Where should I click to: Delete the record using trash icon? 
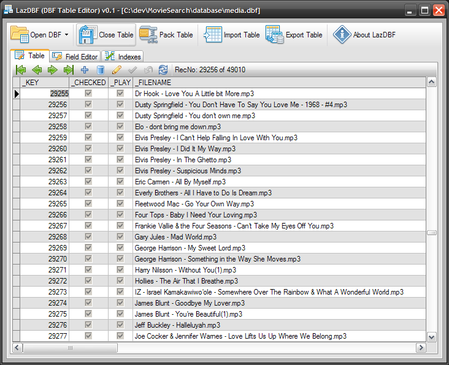pos(101,70)
